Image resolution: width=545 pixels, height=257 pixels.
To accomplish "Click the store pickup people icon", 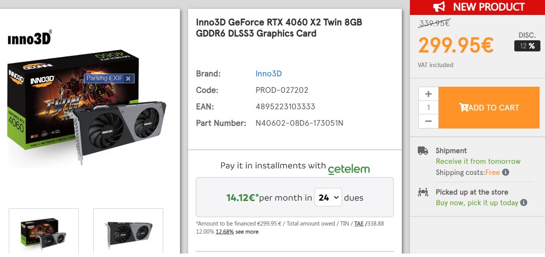I will pyautogui.click(x=423, y=192).
